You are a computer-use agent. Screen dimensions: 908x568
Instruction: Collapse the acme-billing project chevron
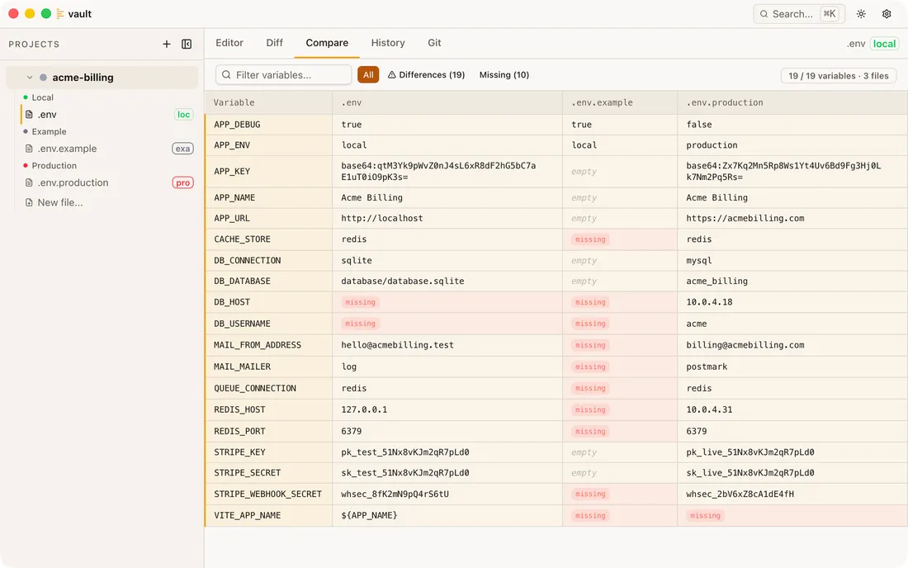click(x=30, y=78)
